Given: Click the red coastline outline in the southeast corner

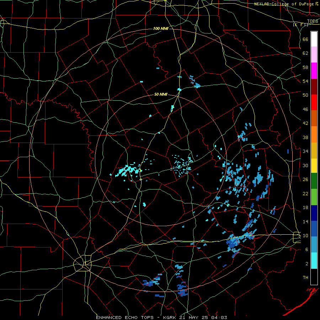Looking at the screenshot, I should tap(300, 301).
